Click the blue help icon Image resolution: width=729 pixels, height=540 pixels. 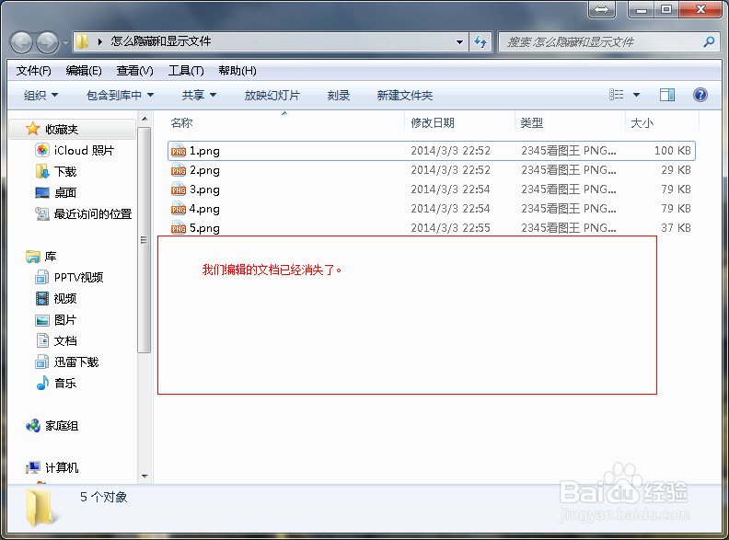tap(700, 95)
